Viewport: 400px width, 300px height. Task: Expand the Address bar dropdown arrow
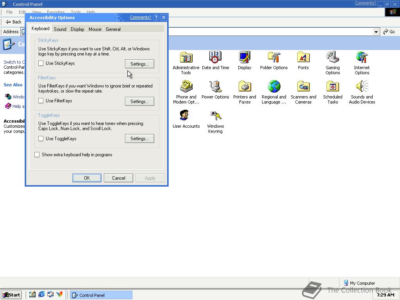376,32
